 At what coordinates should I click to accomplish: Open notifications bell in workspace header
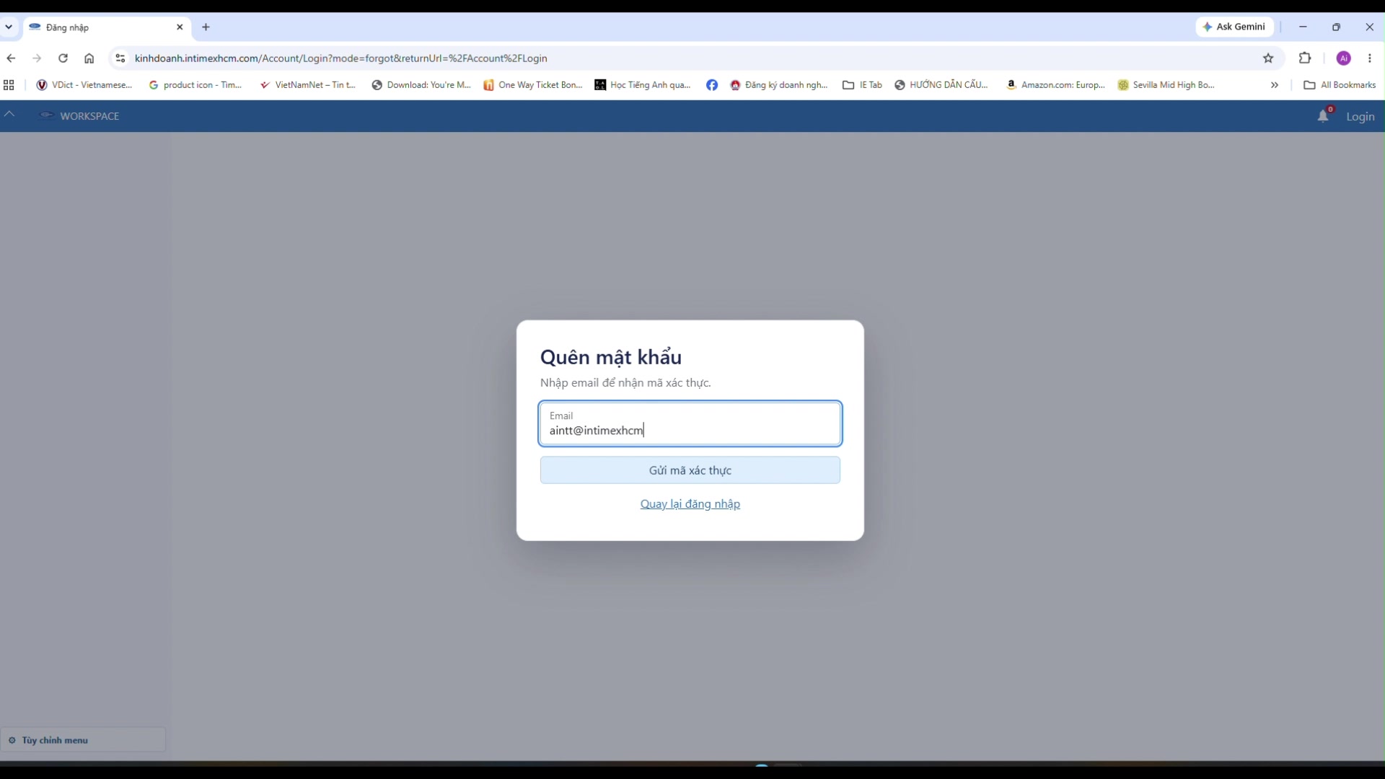click(x=1323, y=116)
